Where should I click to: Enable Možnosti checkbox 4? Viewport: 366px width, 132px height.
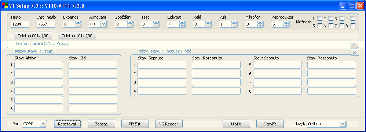[353, 18]
